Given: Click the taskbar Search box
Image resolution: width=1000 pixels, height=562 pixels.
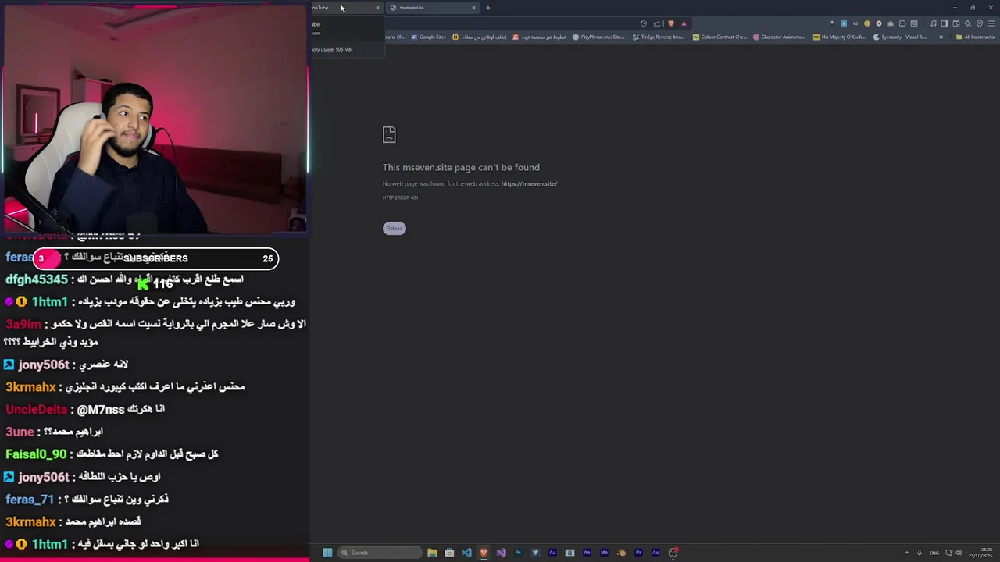Looking at the screenshot, I should 380,553.
